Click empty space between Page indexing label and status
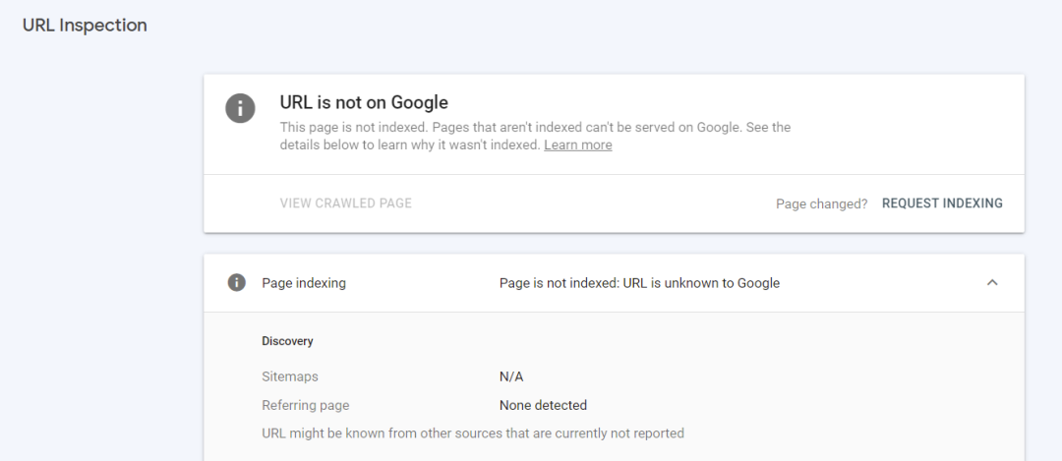 (423, 283)
